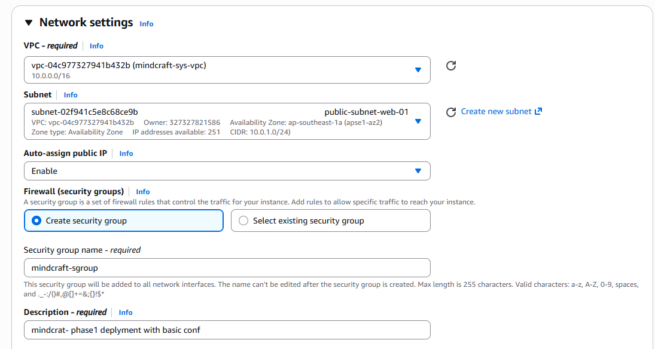Click the Create new subnet link
Viewport: 655px width, 349px height.
pos(498,111)
